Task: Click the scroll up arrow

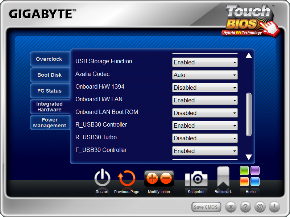Action: coord(249,56)
